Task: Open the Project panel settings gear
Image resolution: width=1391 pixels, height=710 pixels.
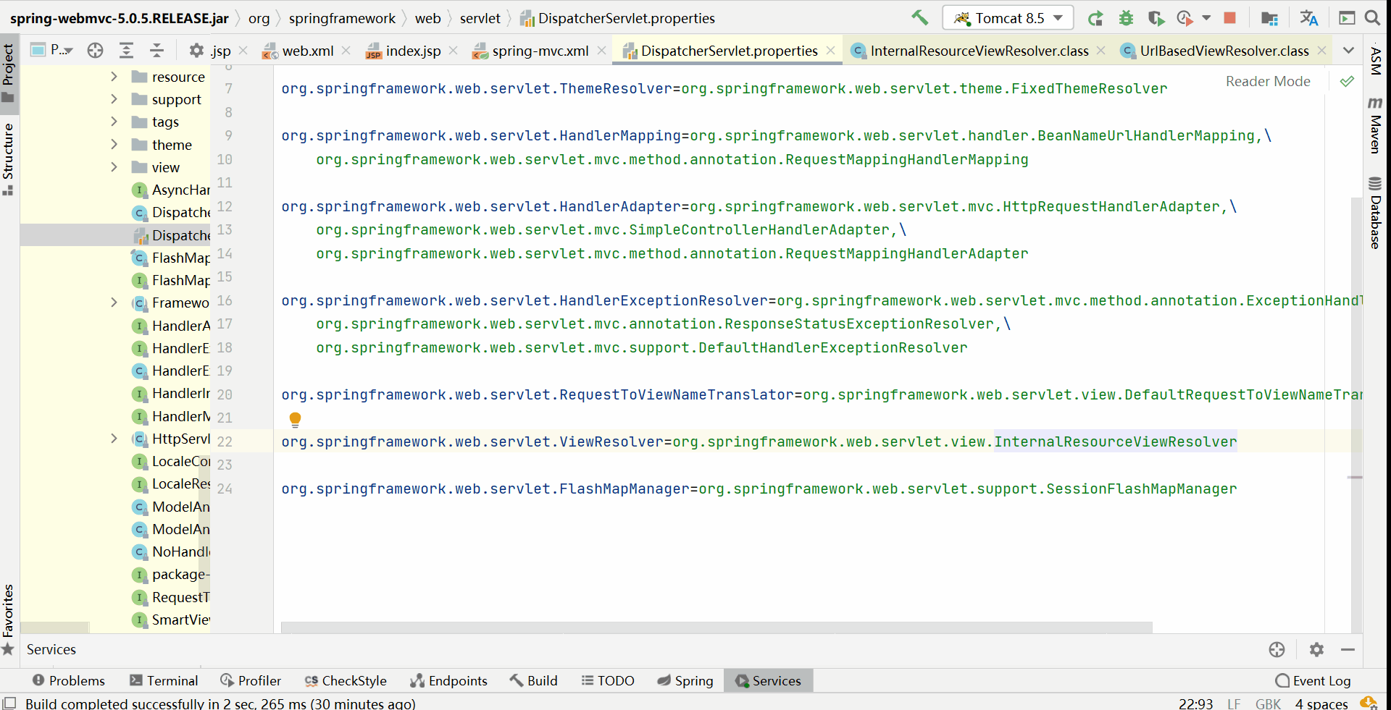Action: point(196,51)
